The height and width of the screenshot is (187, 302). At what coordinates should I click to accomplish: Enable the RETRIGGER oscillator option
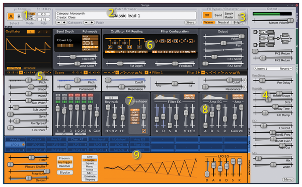point(30,68)
